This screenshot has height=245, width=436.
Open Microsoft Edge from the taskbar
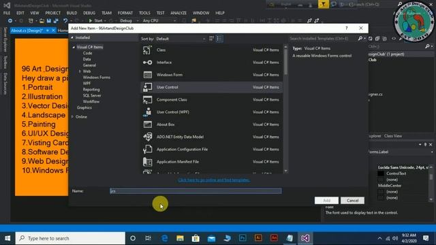pos(165,238)
